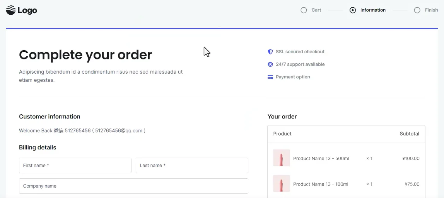Go to the Cart step label
Screen dimensions: 444x198
click(316, 10)
